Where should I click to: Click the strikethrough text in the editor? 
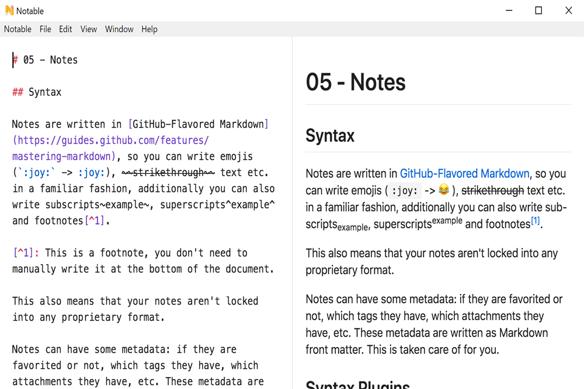[x=168, y=173]
